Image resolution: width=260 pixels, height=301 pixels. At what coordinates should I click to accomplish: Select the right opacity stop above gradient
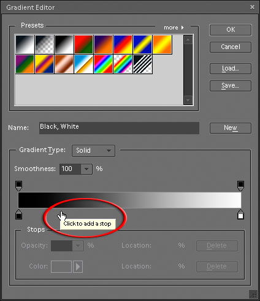240,186
